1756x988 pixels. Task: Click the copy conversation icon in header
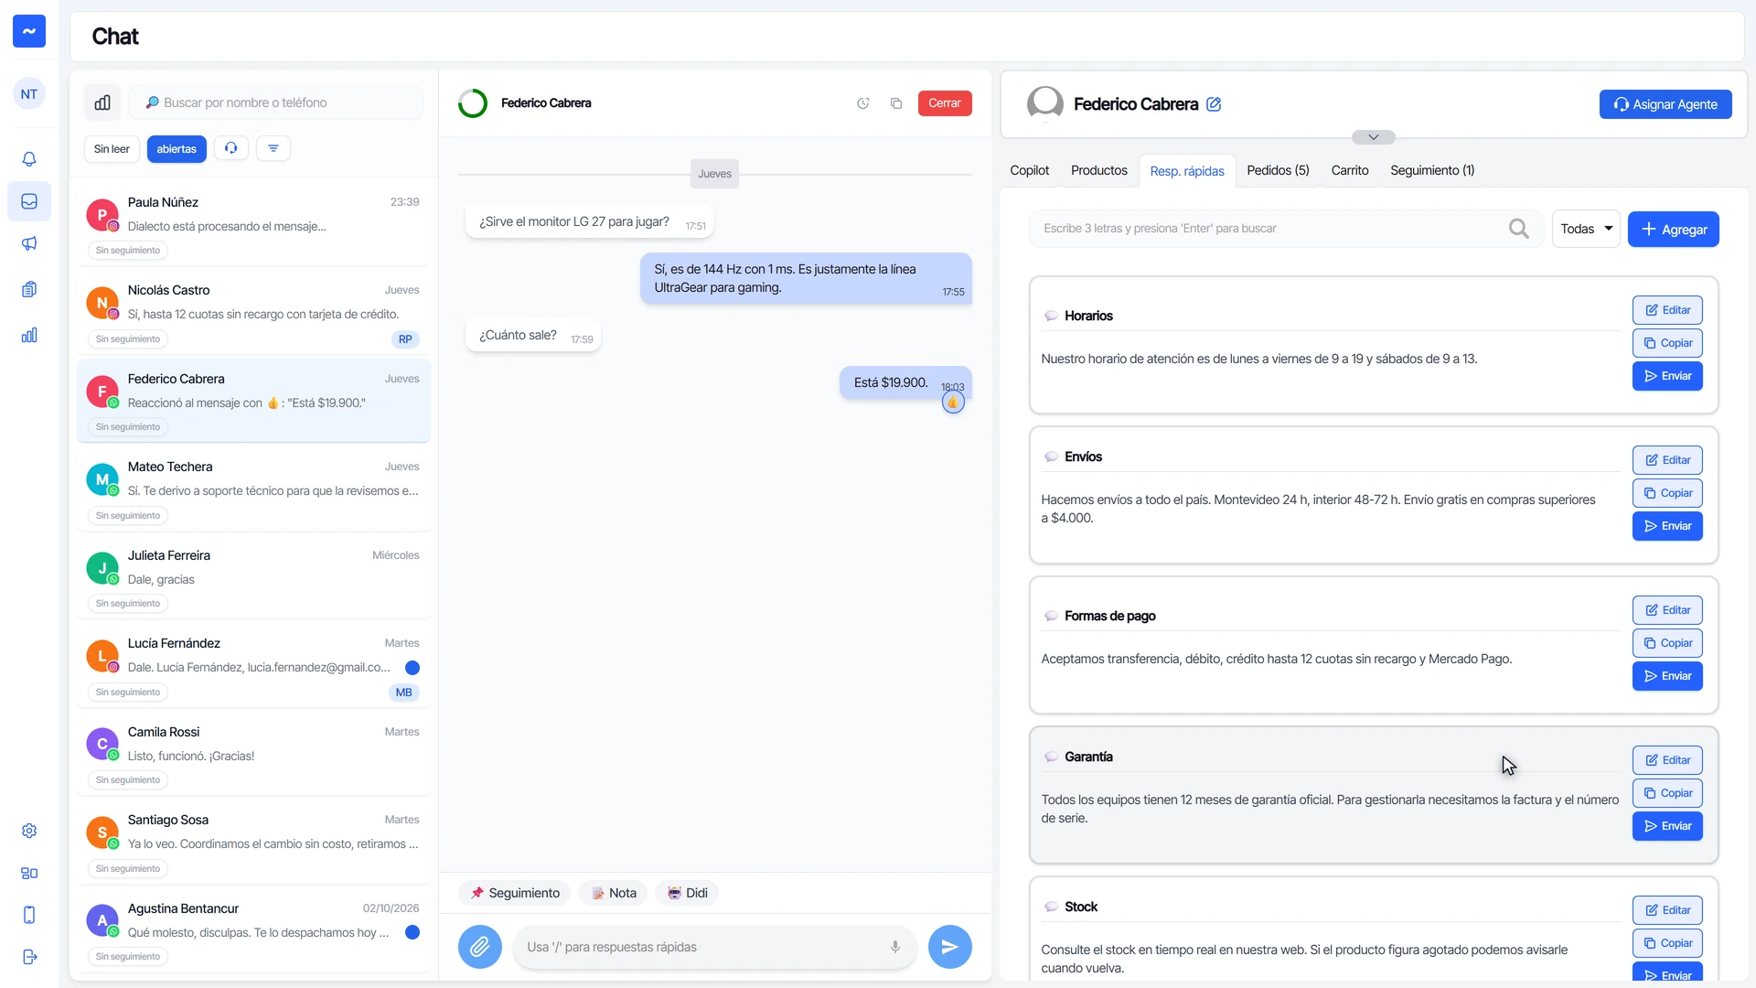tap(896, 103)
